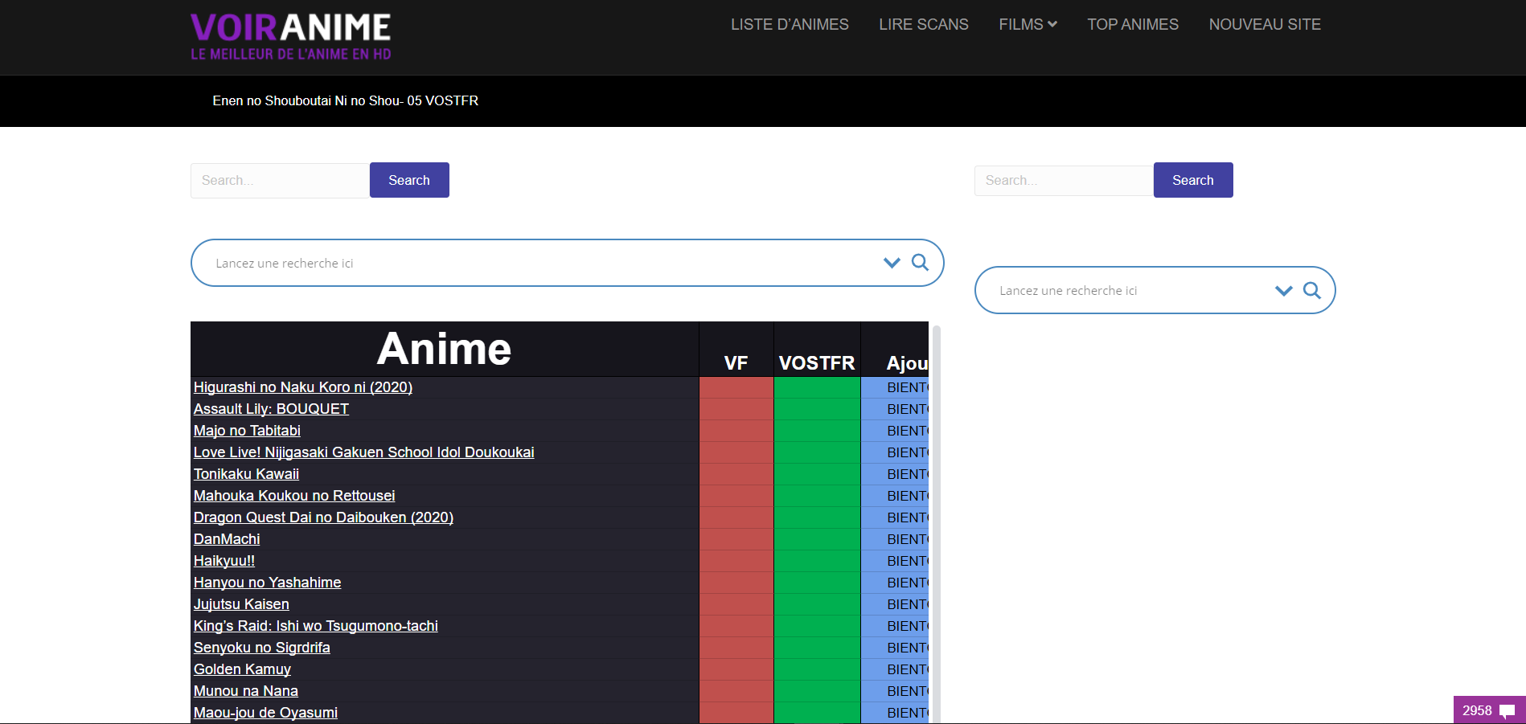Screen dimensions: 1526x724
Task: Open Jujutsu Kaisen anime page
Action: tap(241, 604)
